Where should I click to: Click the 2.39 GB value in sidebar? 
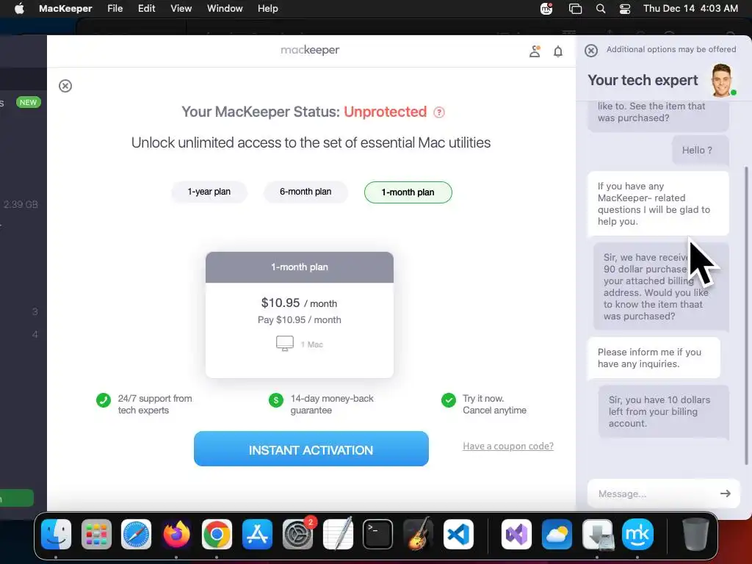21,204
